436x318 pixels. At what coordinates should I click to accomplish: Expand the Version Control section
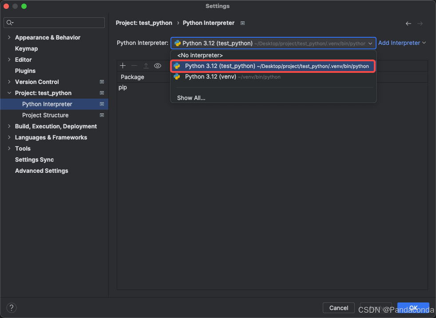(9, 82)
